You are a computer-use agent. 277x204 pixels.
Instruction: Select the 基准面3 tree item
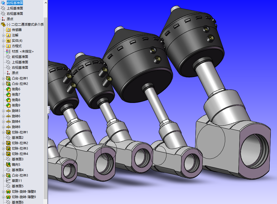click(18, 159)
